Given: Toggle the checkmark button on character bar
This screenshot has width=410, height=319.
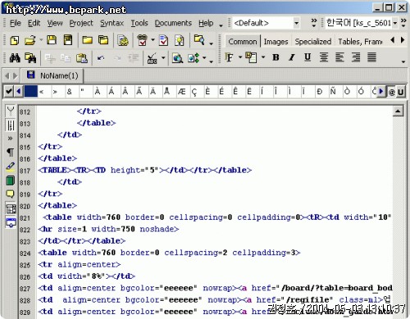Looking at the screenshot, I should tap(9, 92).
